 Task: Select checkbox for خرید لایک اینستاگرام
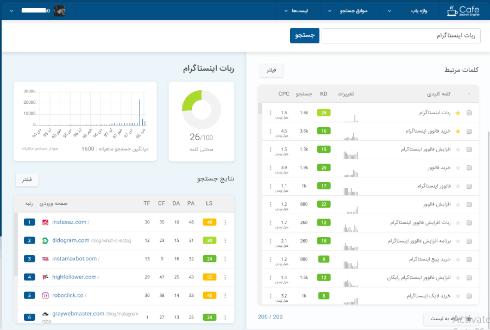tap(469, 296)
